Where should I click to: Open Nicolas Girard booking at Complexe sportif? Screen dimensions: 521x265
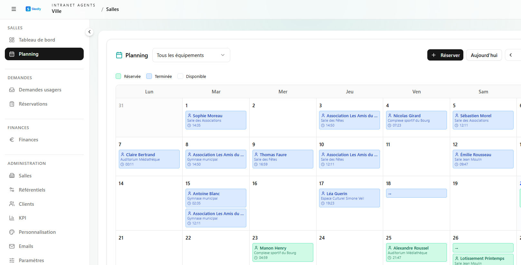(x=416, y=120)
